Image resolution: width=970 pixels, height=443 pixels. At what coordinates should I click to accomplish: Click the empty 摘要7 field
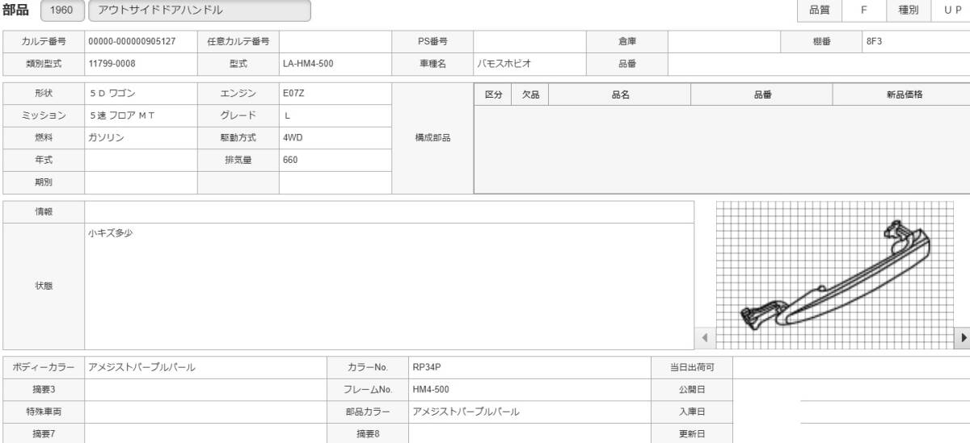pyautogui.click(x=205, y=433)
